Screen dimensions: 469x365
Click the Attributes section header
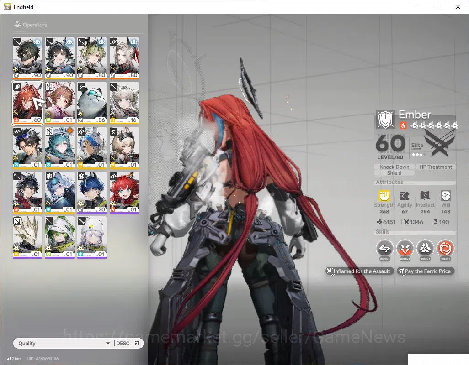[x=389, y=182]
